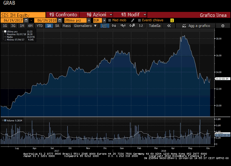The image size is (231, 166).
Task: Select the 1M time range tab
Action: pyautogui.click(x=22, y=26)
